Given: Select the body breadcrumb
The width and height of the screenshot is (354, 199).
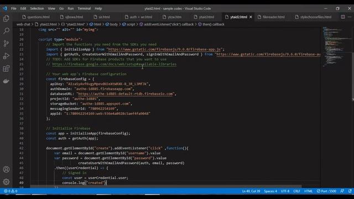Looking at the screenshot, I should coord(112,24).
